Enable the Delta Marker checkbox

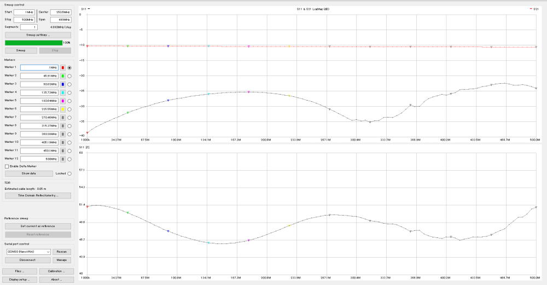7,166
